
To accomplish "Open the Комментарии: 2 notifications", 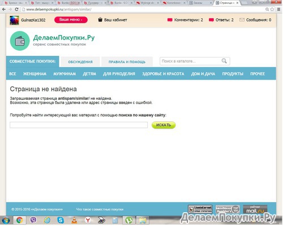I will tap(185, 20).
